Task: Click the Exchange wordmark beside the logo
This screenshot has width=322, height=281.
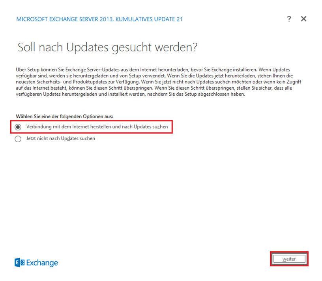Action: click(42, 263)
